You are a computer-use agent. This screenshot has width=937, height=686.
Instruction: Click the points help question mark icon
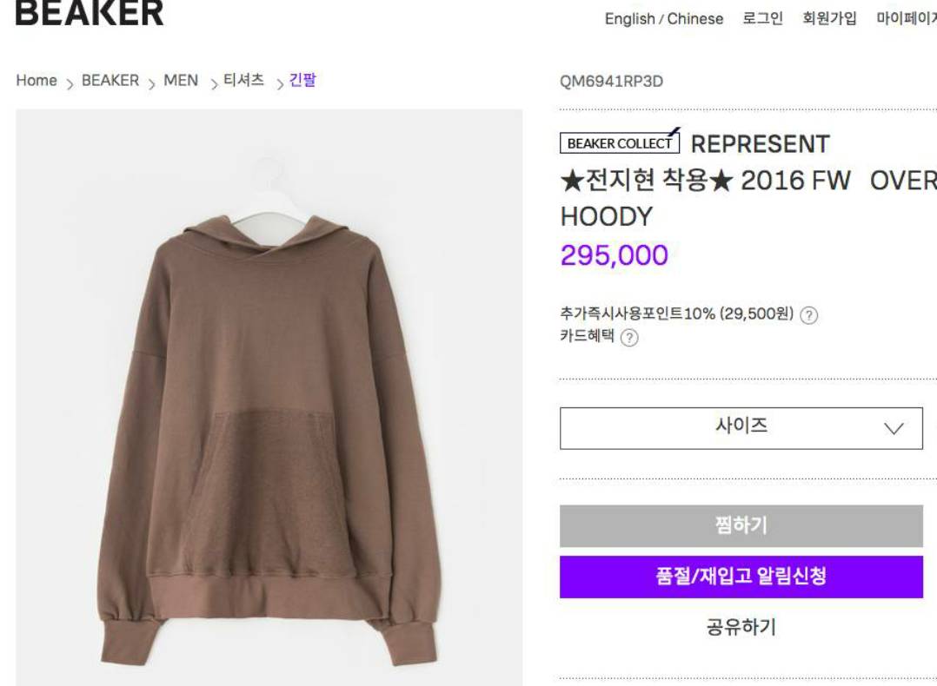pyautogui.click(x=808, y=315)
